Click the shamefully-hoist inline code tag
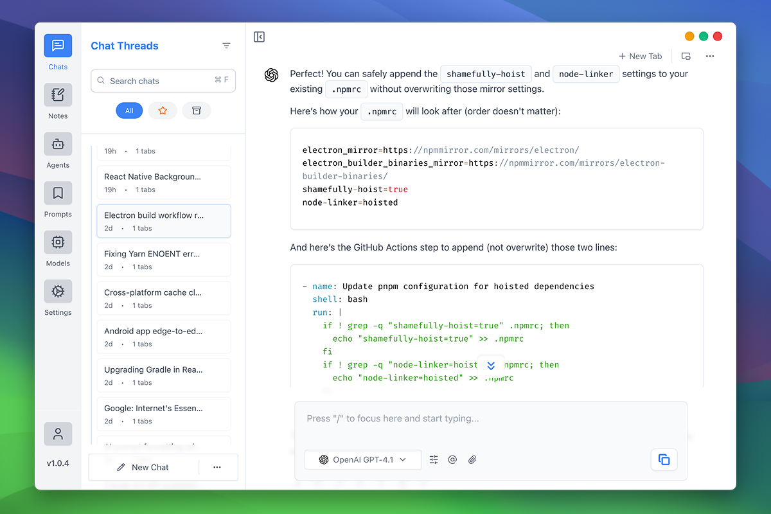Image resolution: width=771 pixels, height=514 pixels. (486, 74)
